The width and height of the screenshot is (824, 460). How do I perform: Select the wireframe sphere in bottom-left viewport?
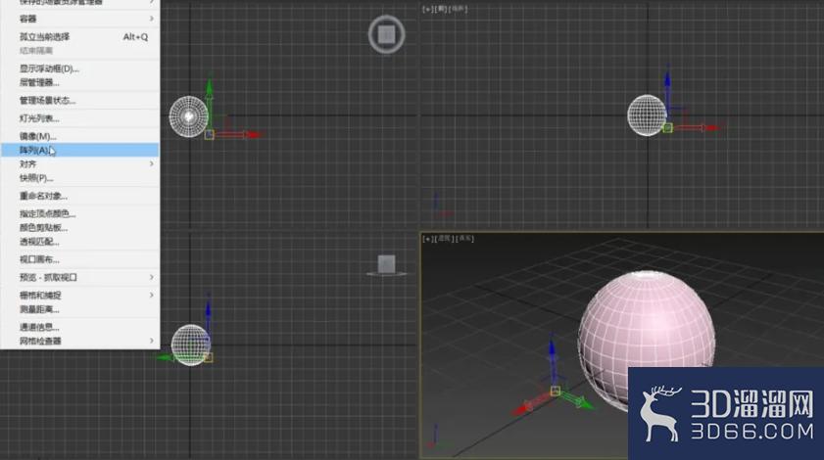(x=191, y=345)
